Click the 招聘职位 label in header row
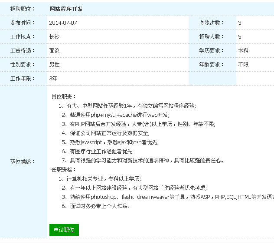274x244 pixels. tap(23, 9)
